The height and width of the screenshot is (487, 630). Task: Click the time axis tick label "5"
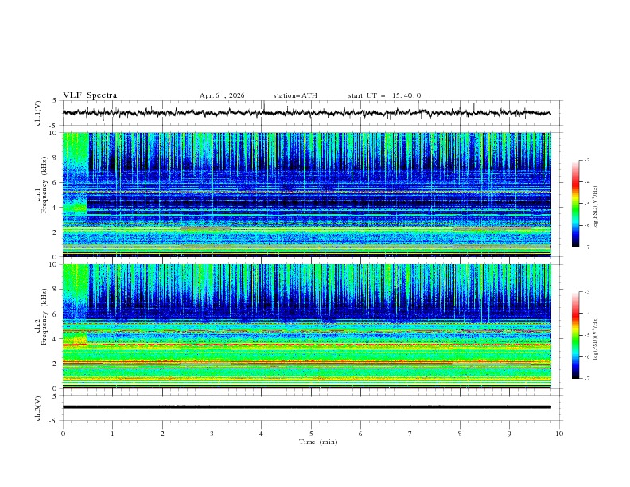point(311,434)
